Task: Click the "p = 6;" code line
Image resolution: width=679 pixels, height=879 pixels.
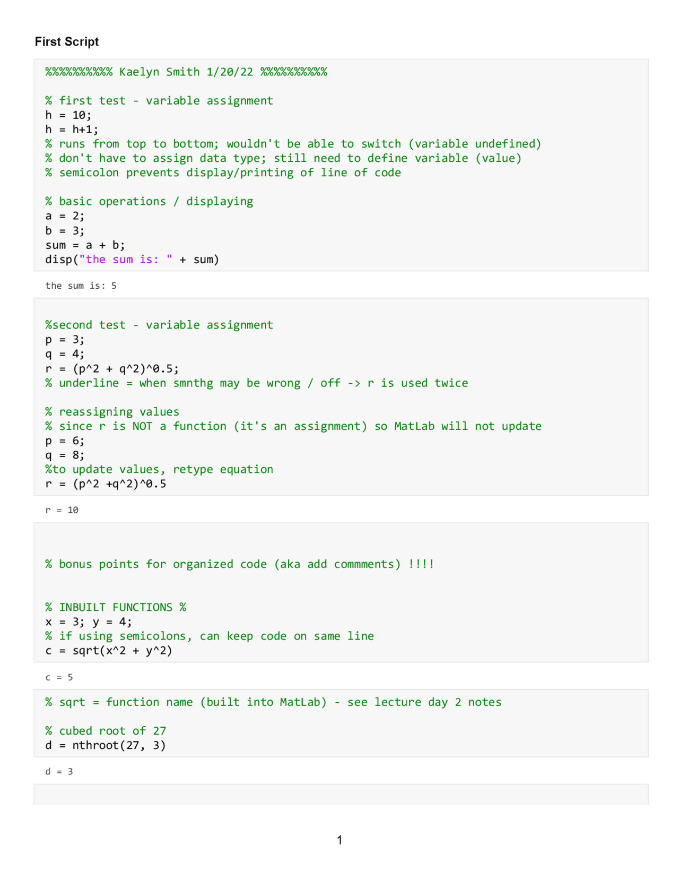Action: pyautogui.click(x=65, y=441)
